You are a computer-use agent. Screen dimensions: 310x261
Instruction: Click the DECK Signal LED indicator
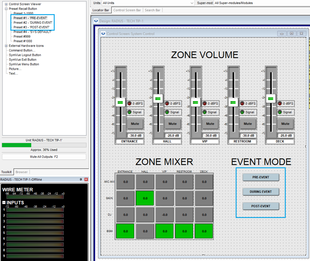(x=280, y=112)
